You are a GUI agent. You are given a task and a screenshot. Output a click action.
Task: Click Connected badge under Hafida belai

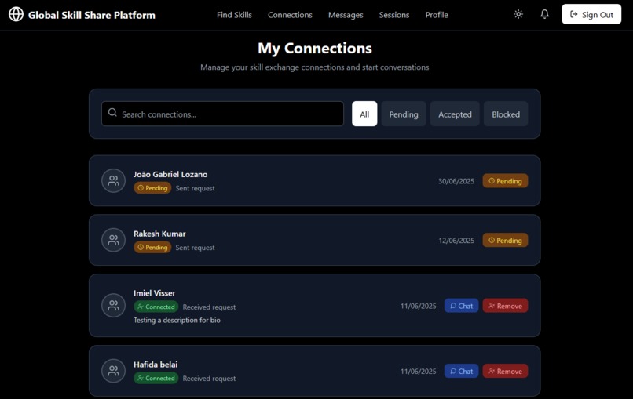tap(156, 378)
